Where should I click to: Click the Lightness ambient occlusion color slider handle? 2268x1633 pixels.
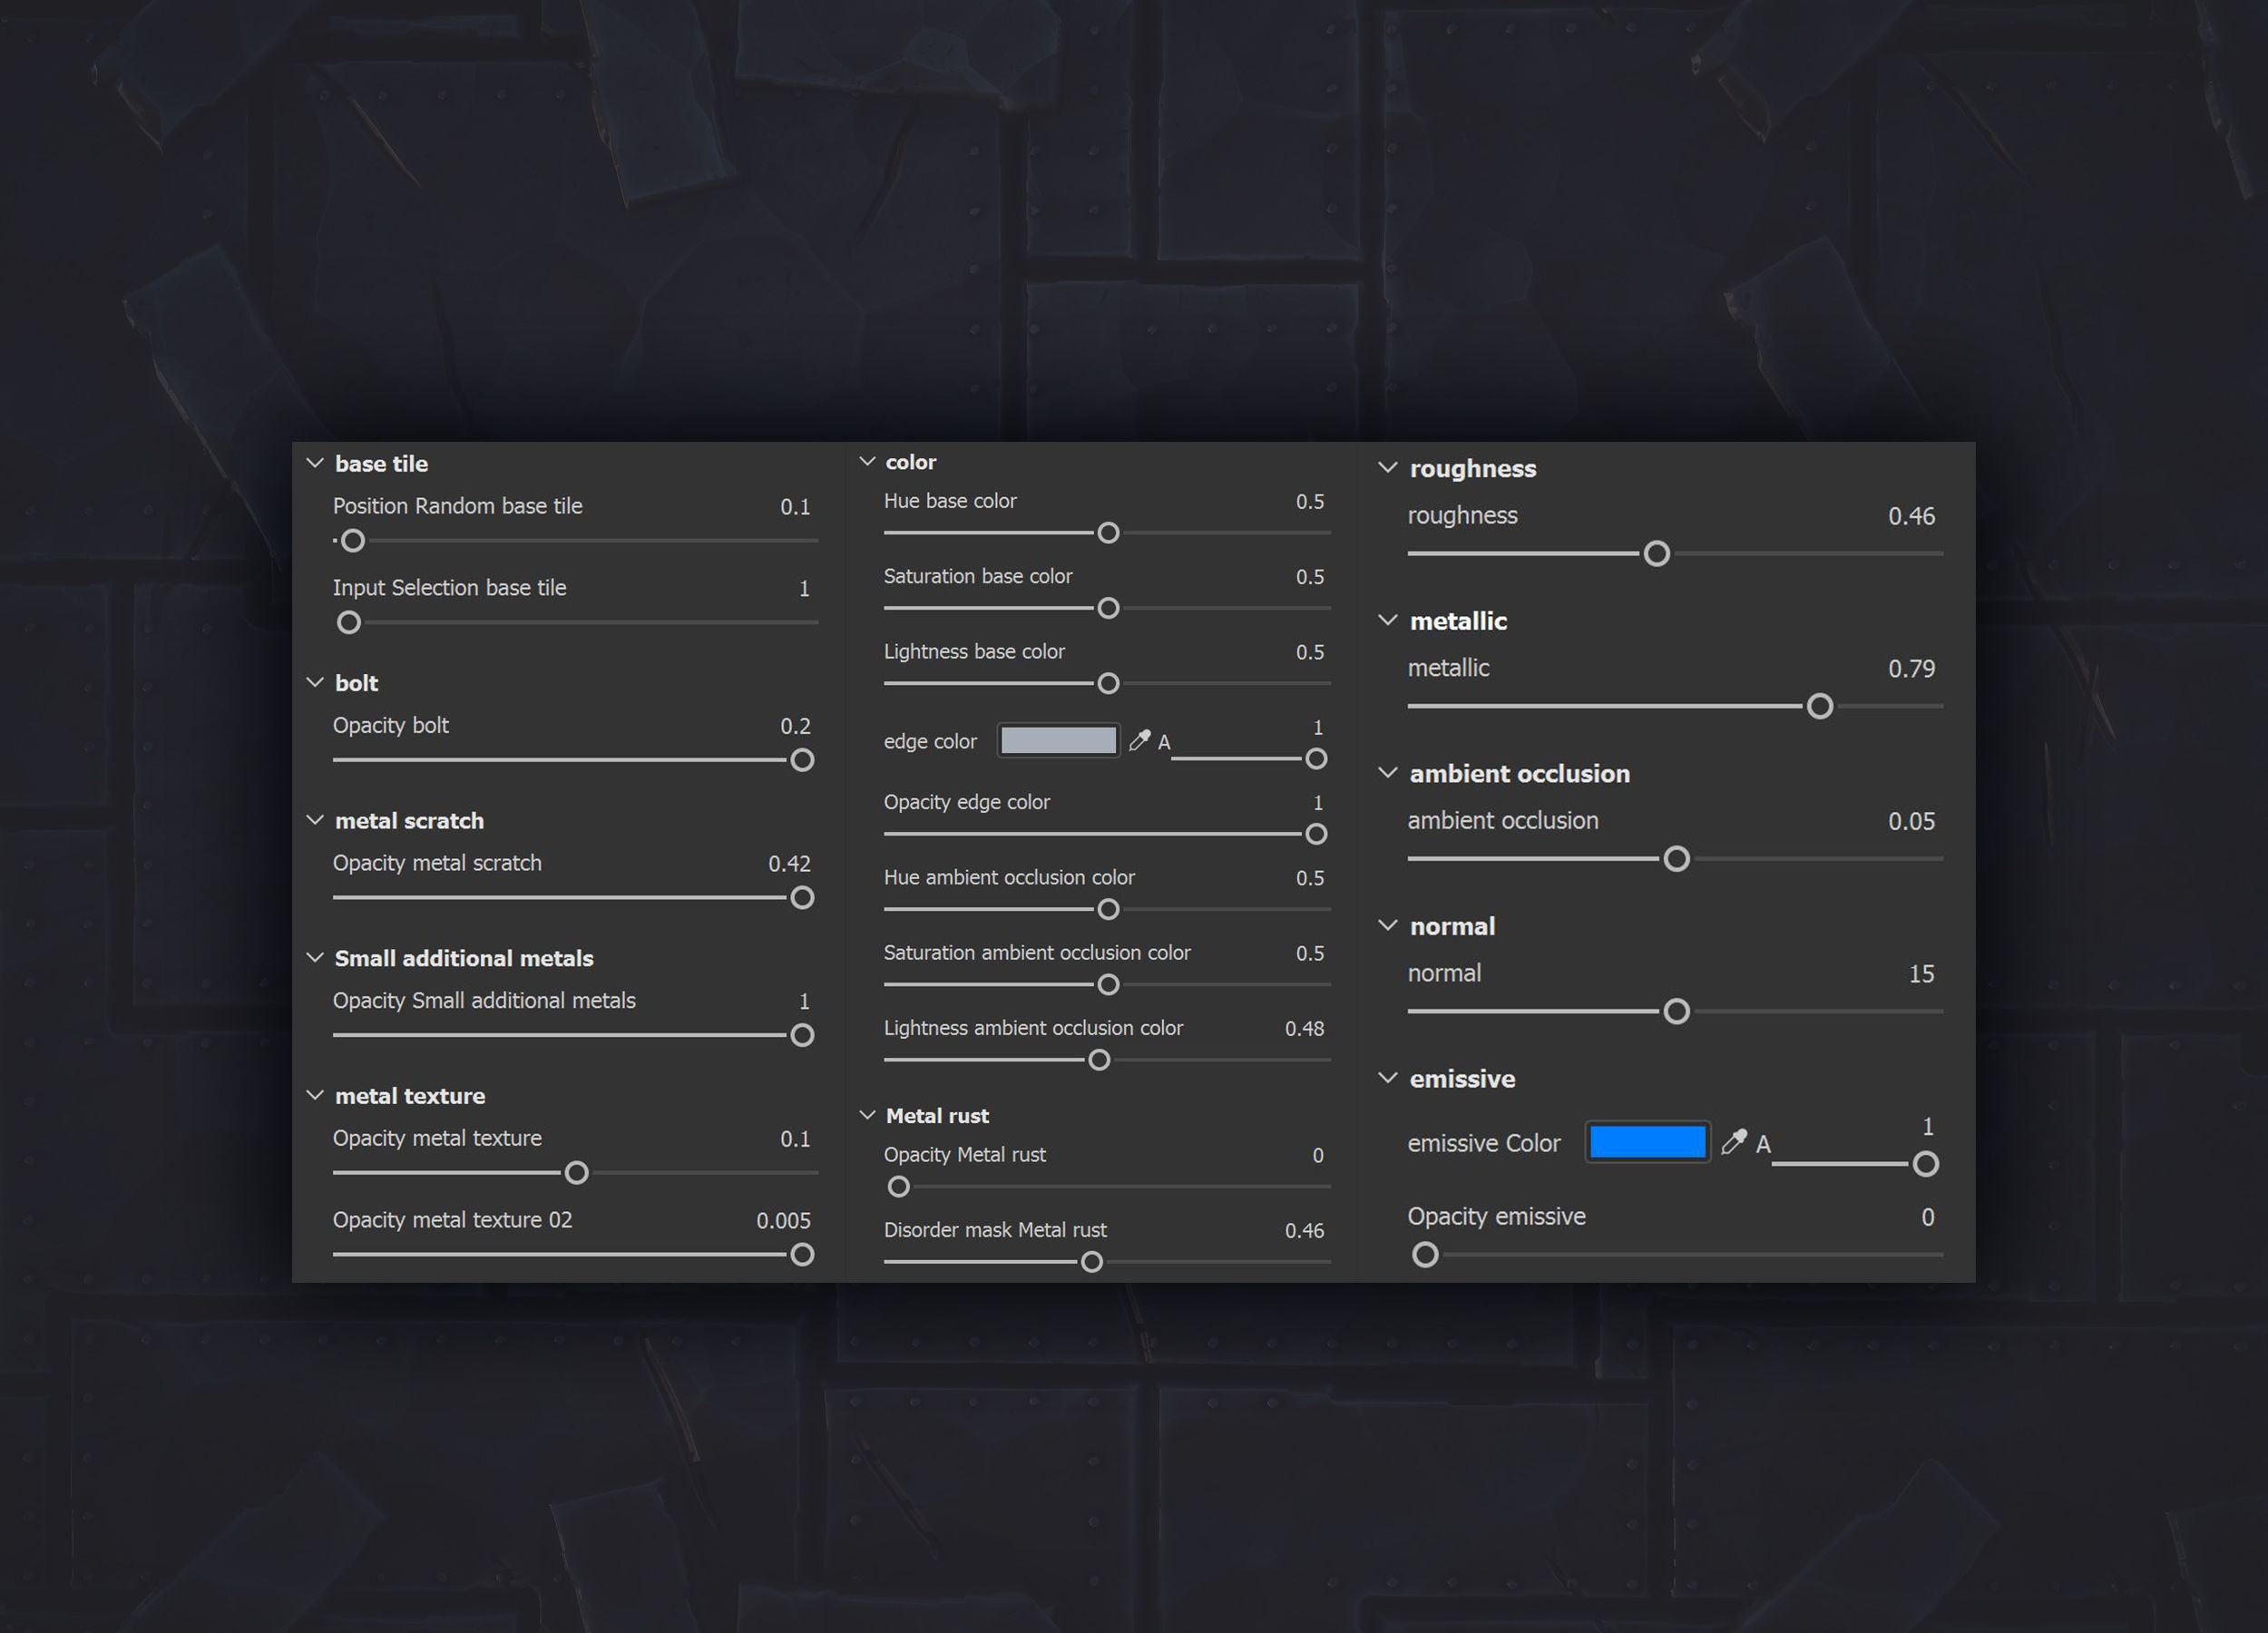click(1099, 1060)
